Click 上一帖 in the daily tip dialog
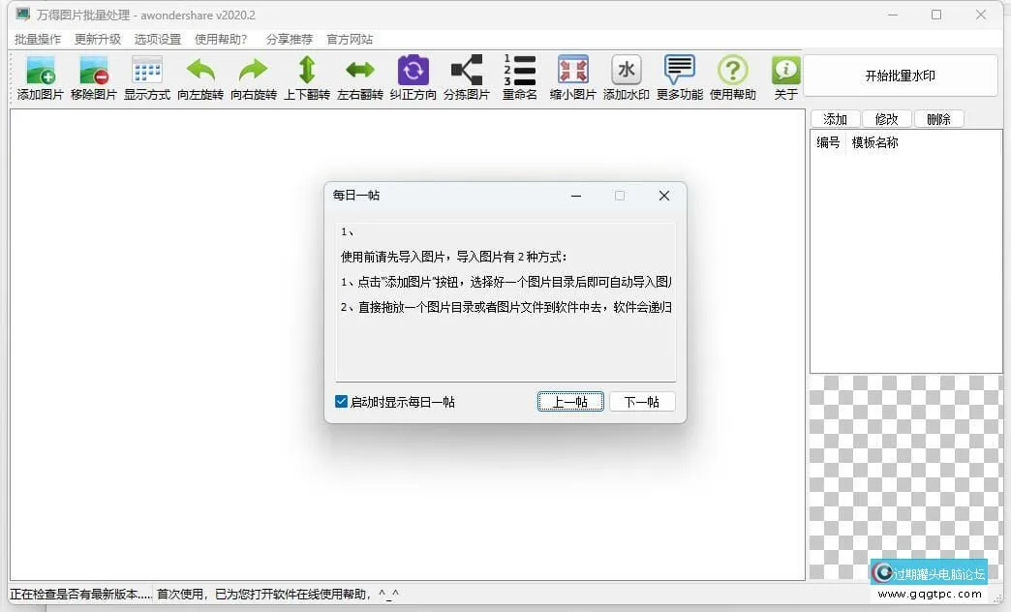 click(x=569, y=401)
